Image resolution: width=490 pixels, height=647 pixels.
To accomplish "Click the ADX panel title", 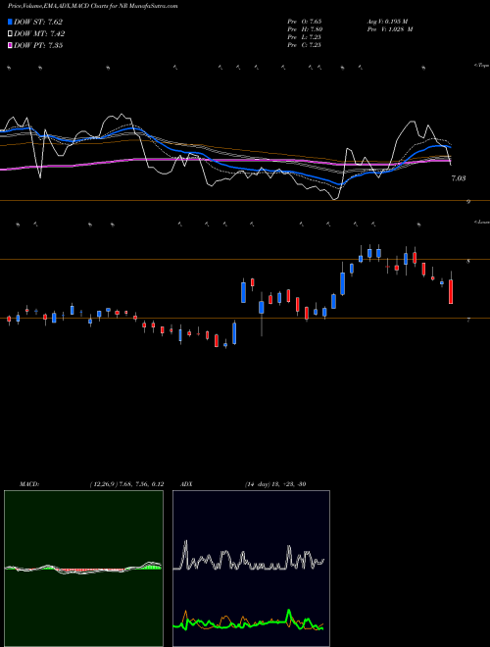I will coord(187,484).
